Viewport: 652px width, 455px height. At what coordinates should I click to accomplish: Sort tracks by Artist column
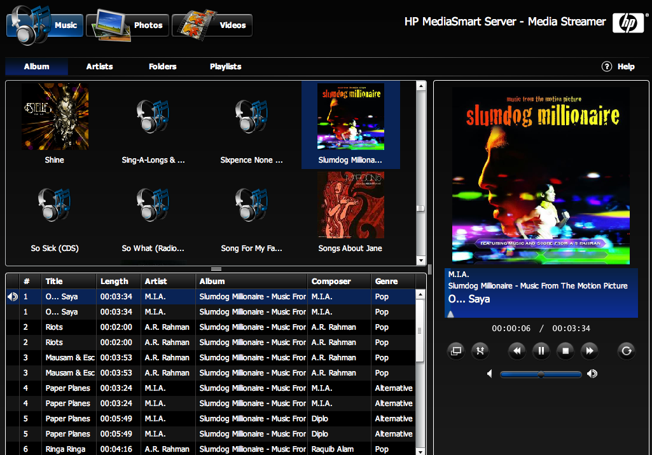tap(168, 282)
